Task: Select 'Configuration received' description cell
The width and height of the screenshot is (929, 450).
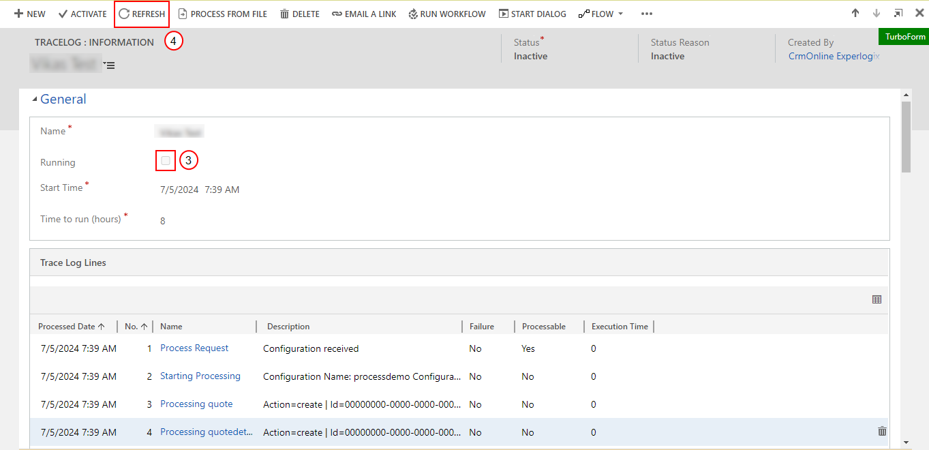Action: click(311, 348)
